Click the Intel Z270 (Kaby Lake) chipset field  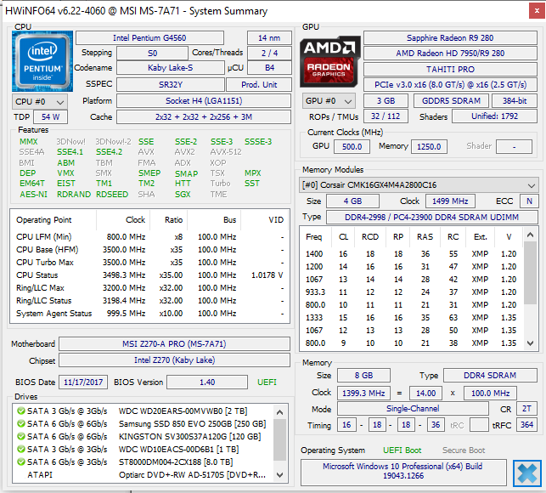(175, 361)
